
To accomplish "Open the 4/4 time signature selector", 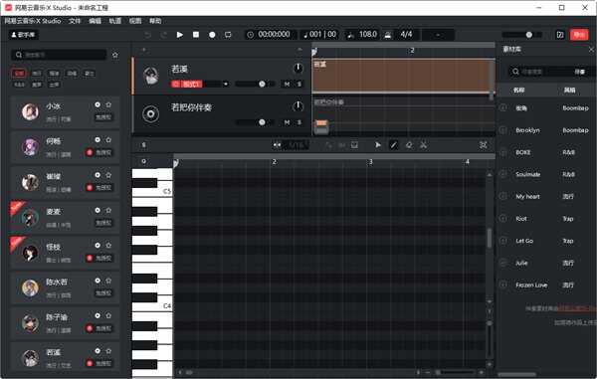I will click(406, 35).
